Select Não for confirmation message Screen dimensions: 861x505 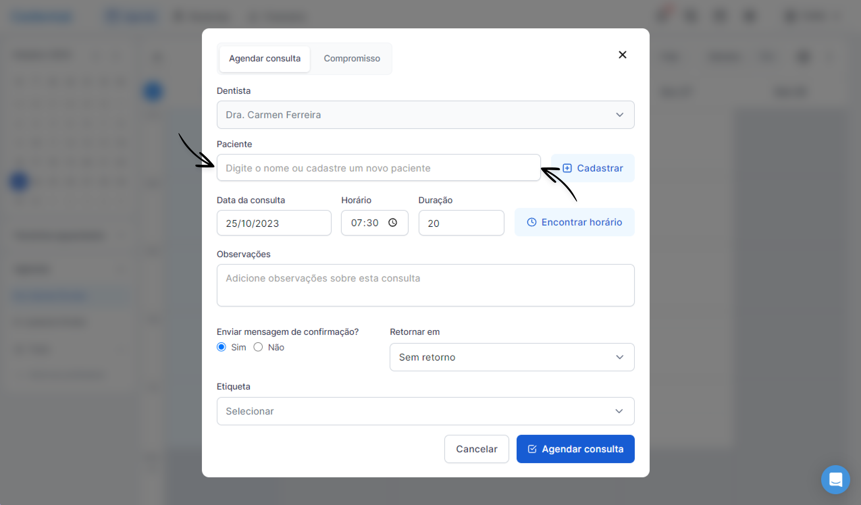click(258, 347)
